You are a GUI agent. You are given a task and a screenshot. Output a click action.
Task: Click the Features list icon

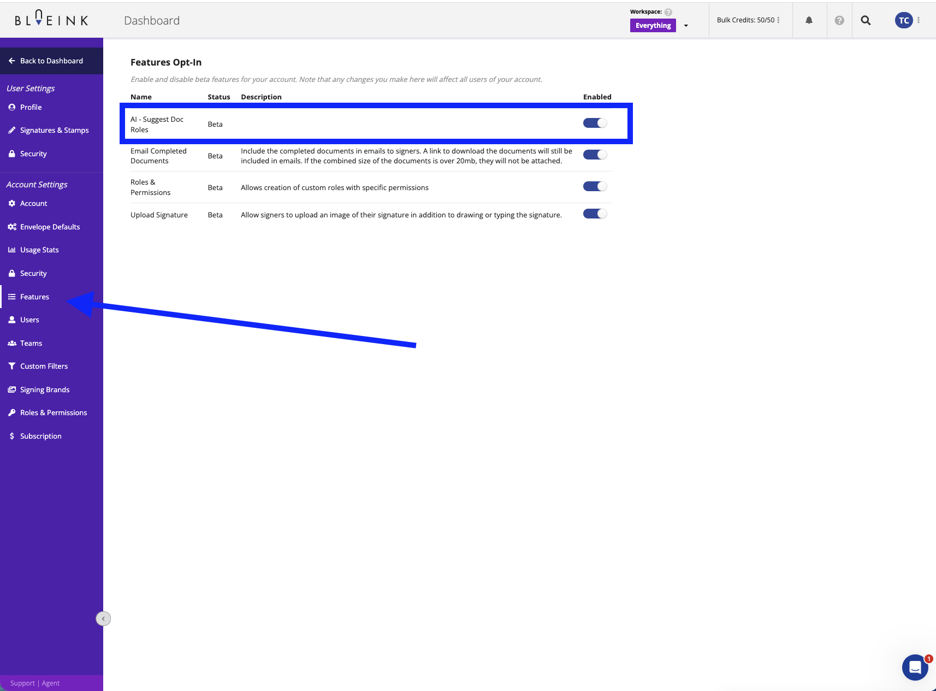[11, 297]
